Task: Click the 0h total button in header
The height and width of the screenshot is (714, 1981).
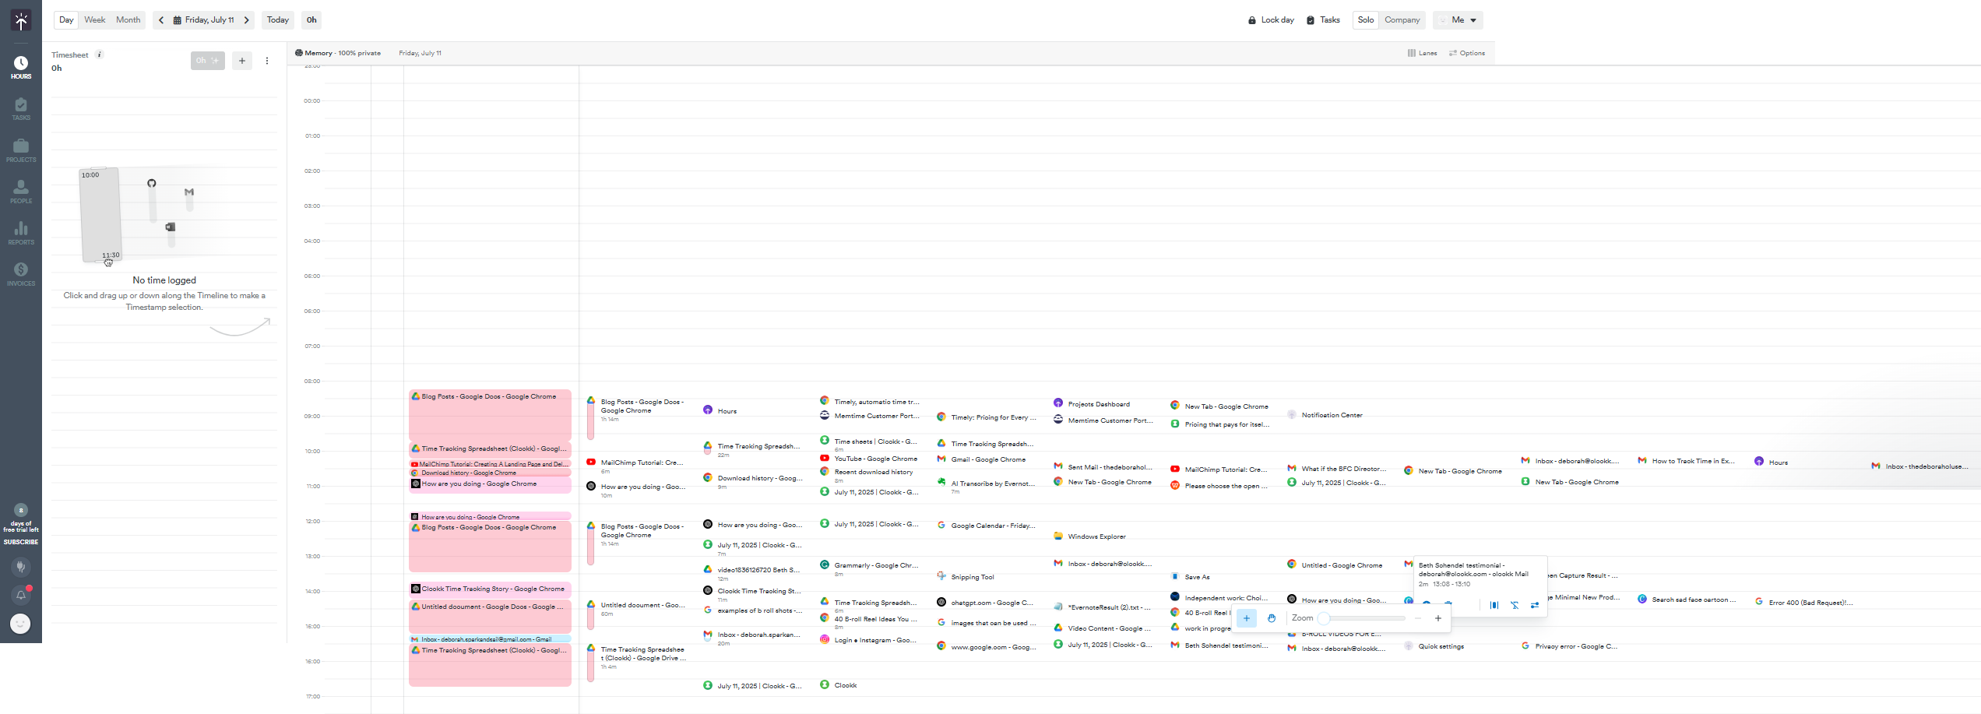Action: [x=311, y=20]
